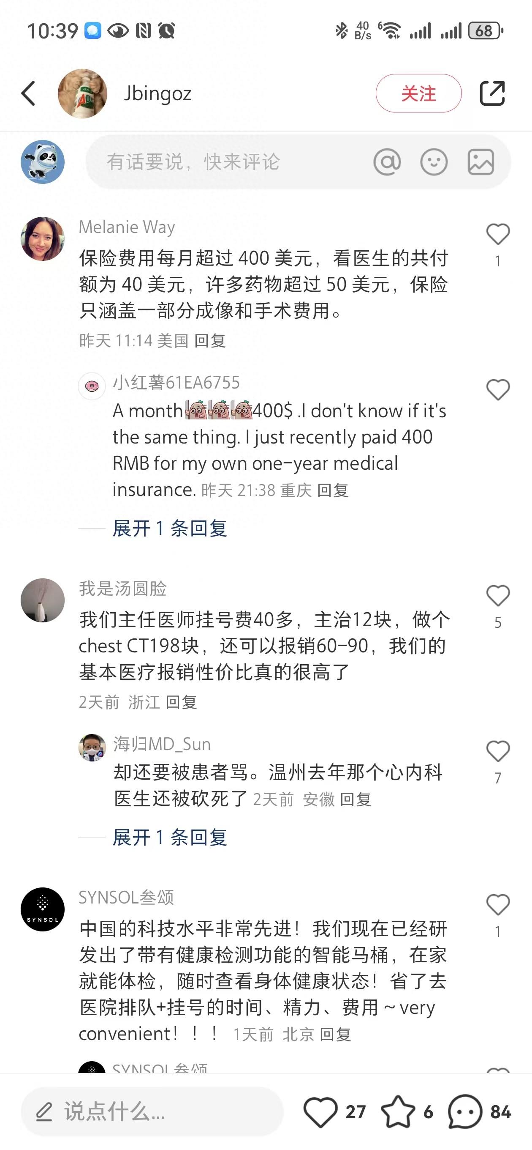532x1150 pixels.
Task: Tap the @ mention icon
Action: point(387,162)
